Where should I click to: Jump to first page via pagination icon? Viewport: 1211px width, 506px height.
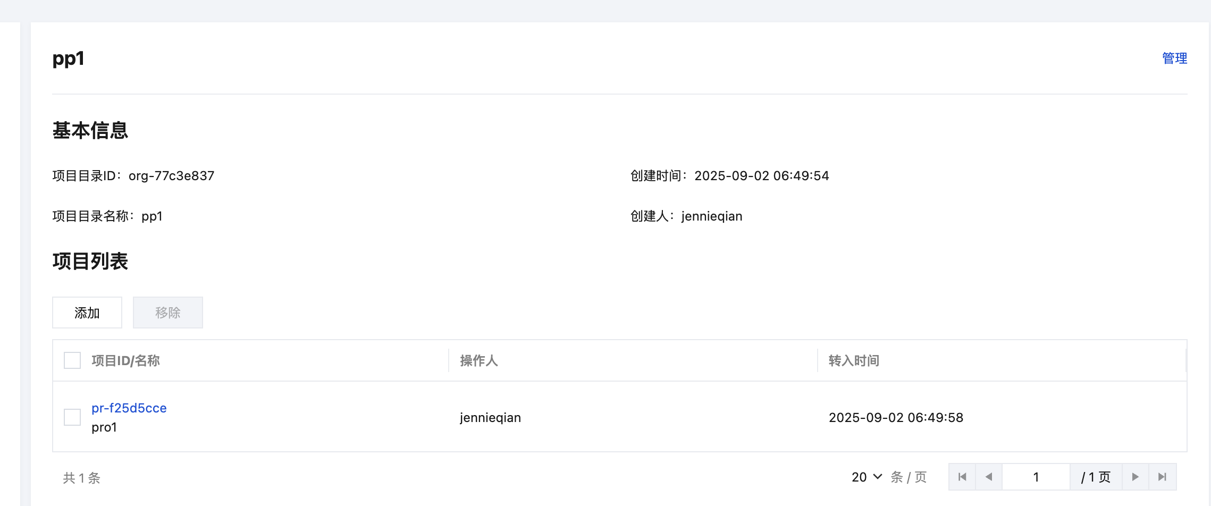(962, 477)
